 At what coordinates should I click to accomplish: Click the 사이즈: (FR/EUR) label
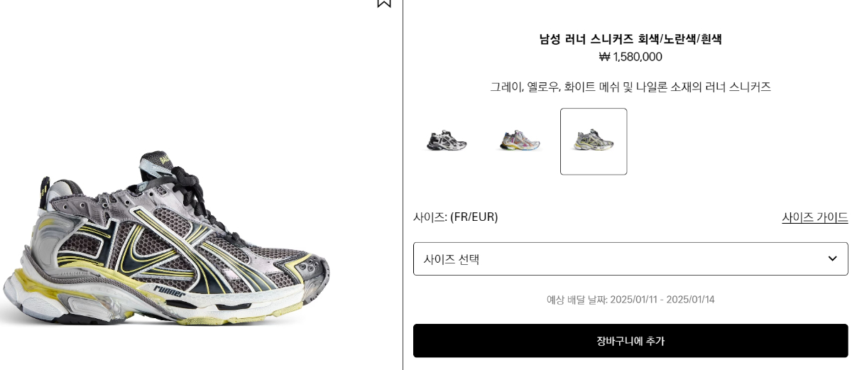pyautogui.click(x=456, y=217)
